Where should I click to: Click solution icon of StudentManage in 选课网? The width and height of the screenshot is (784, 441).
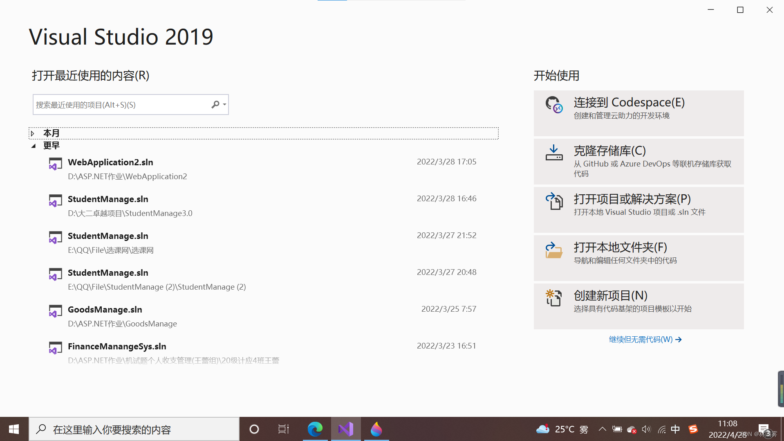[x=55, y=237]
